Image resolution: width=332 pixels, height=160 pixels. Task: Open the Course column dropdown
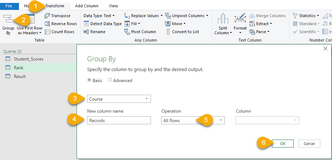point(147,99)
